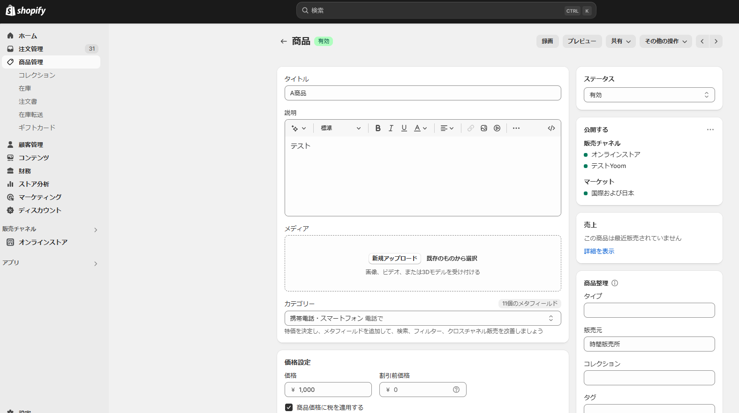Click the 新規アップロード button
739x413 pixels.
[394, 259]
